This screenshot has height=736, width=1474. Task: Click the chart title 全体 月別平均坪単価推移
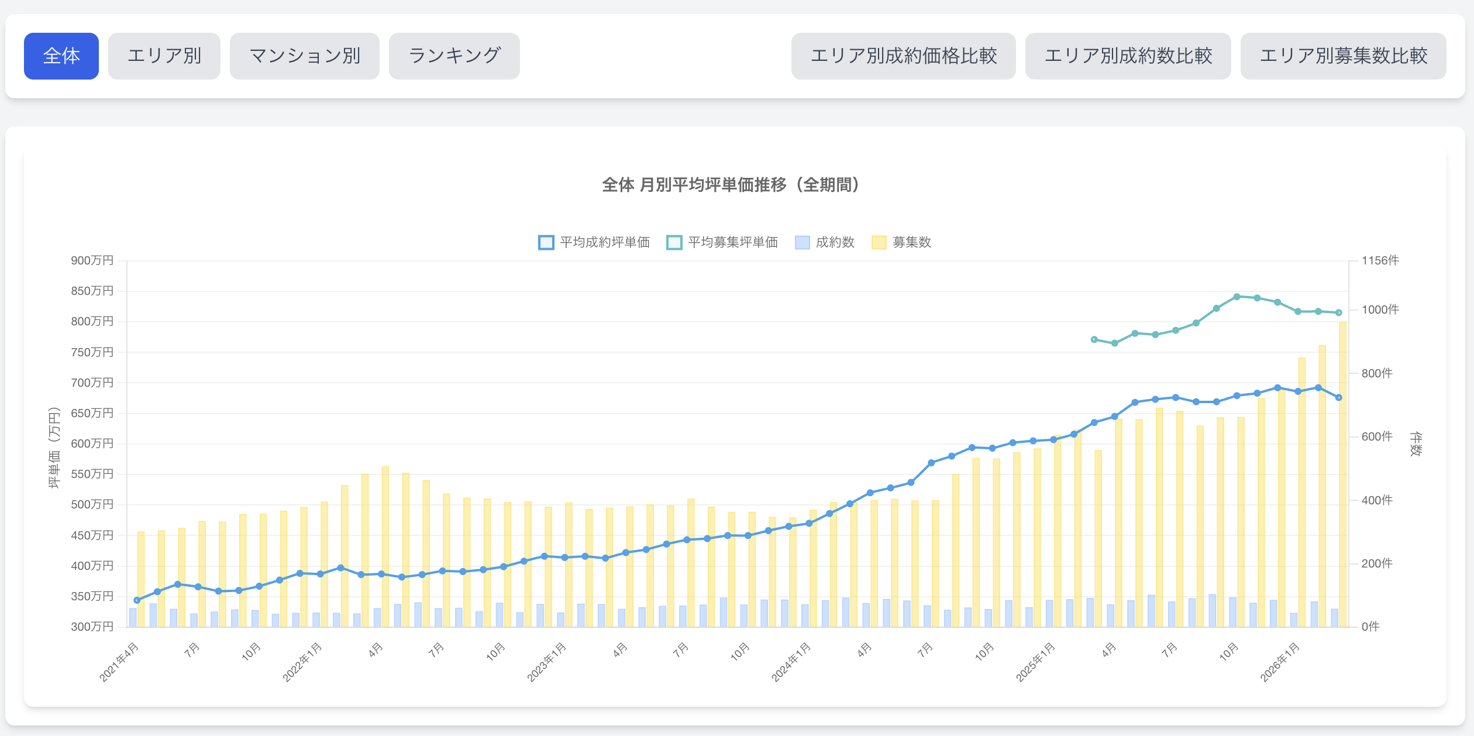click(731, 185)
